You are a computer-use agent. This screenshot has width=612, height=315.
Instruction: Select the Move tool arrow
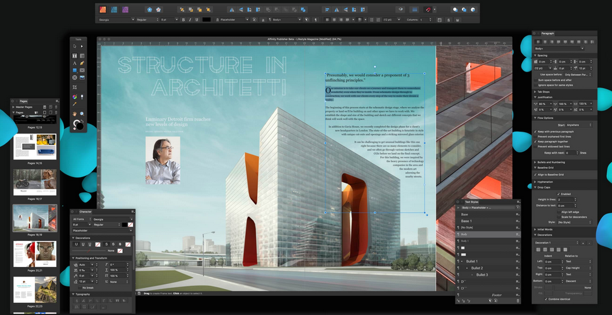tap(75, 46)
